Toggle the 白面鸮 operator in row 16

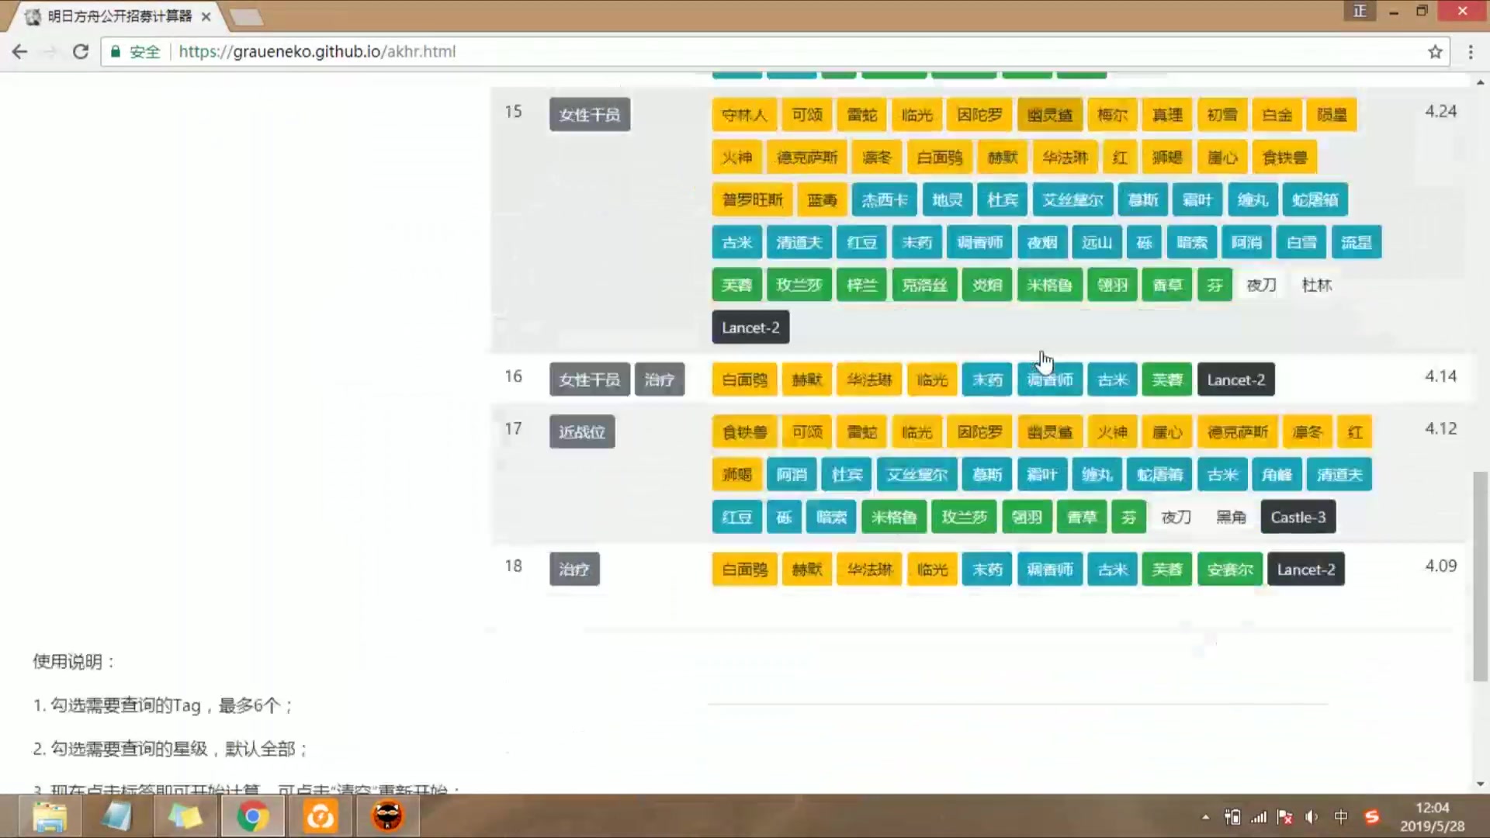point(743,379)
